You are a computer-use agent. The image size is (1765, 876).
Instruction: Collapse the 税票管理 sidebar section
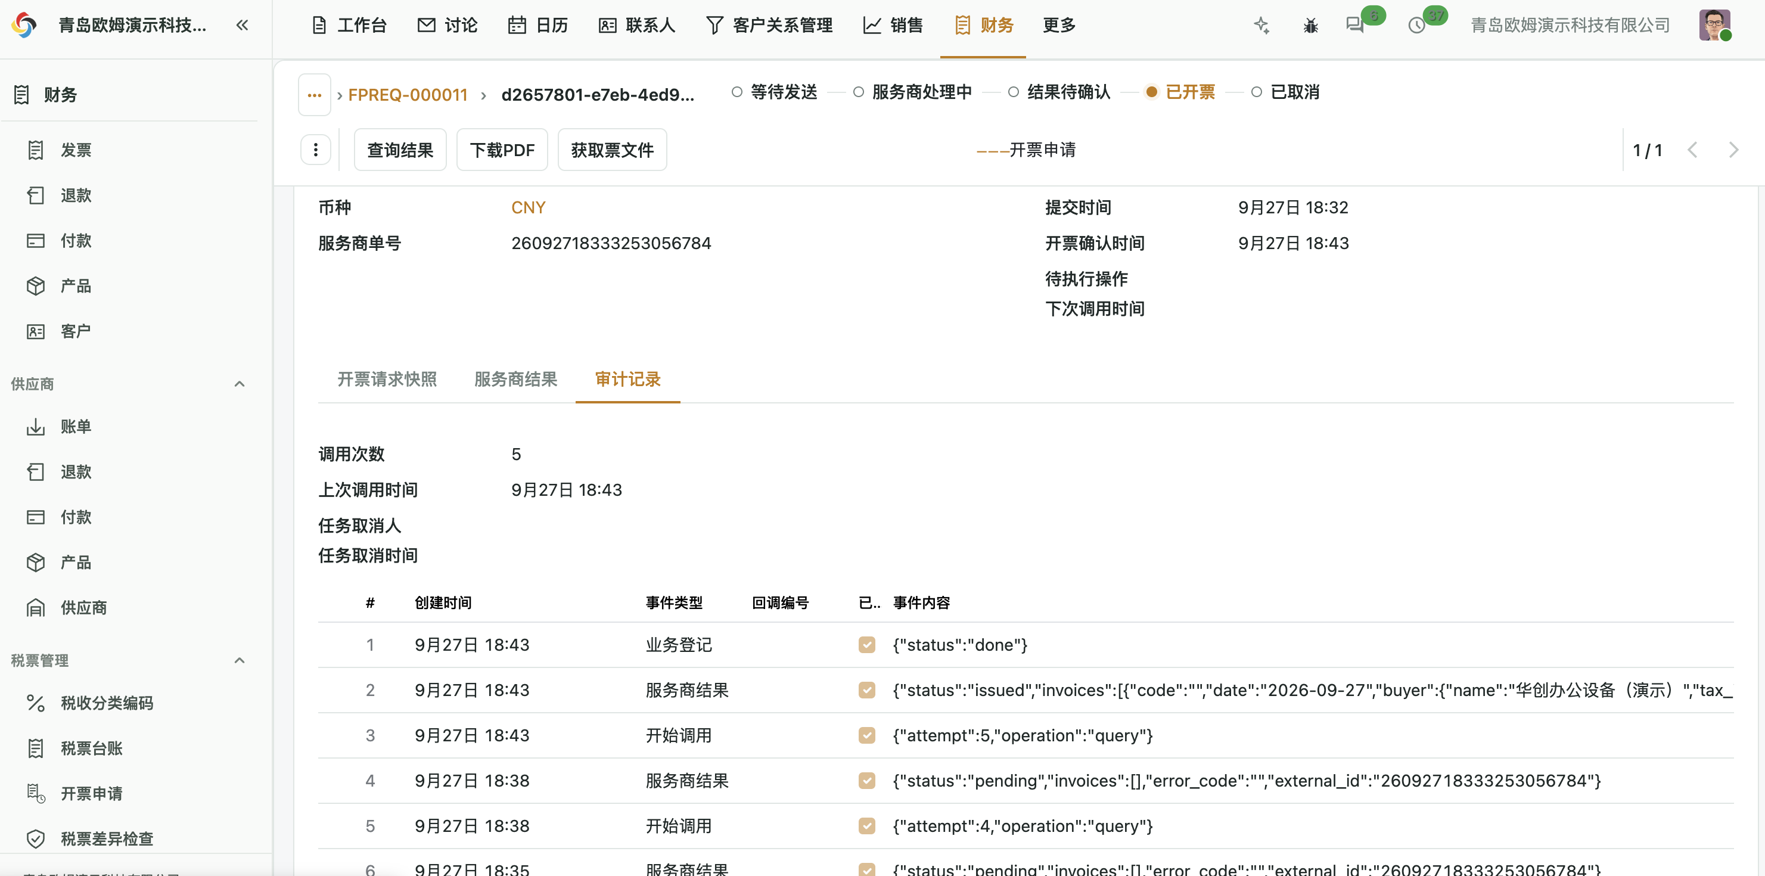coord(239,660)
